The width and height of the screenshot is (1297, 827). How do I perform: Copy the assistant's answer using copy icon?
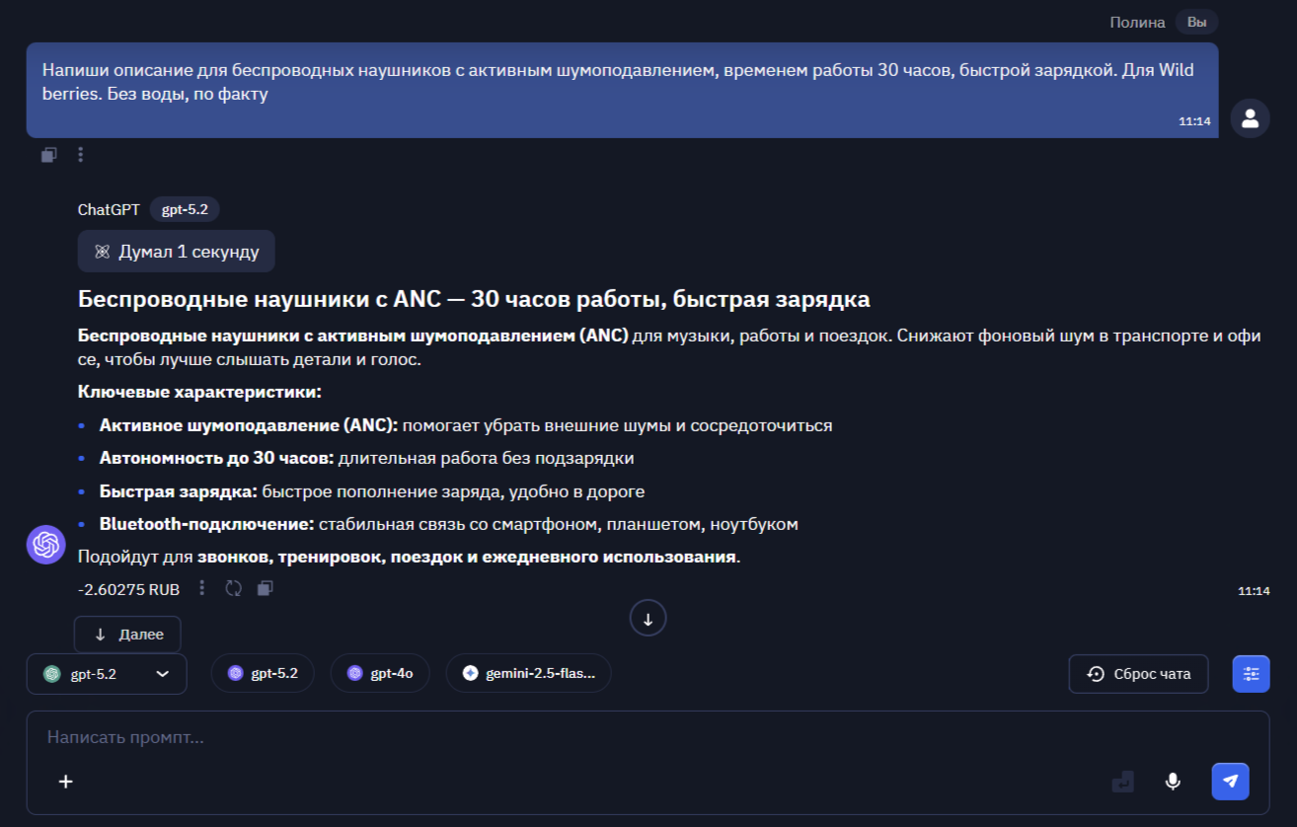click(x=265, y=588)
